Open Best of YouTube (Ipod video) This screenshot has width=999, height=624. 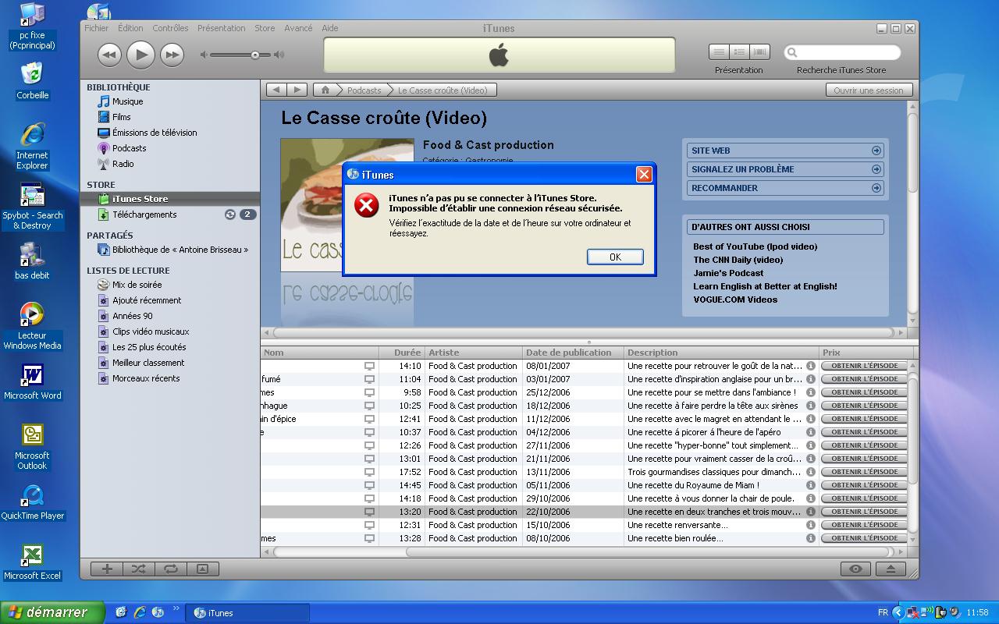pyautogui.click(x=755, y=246)
